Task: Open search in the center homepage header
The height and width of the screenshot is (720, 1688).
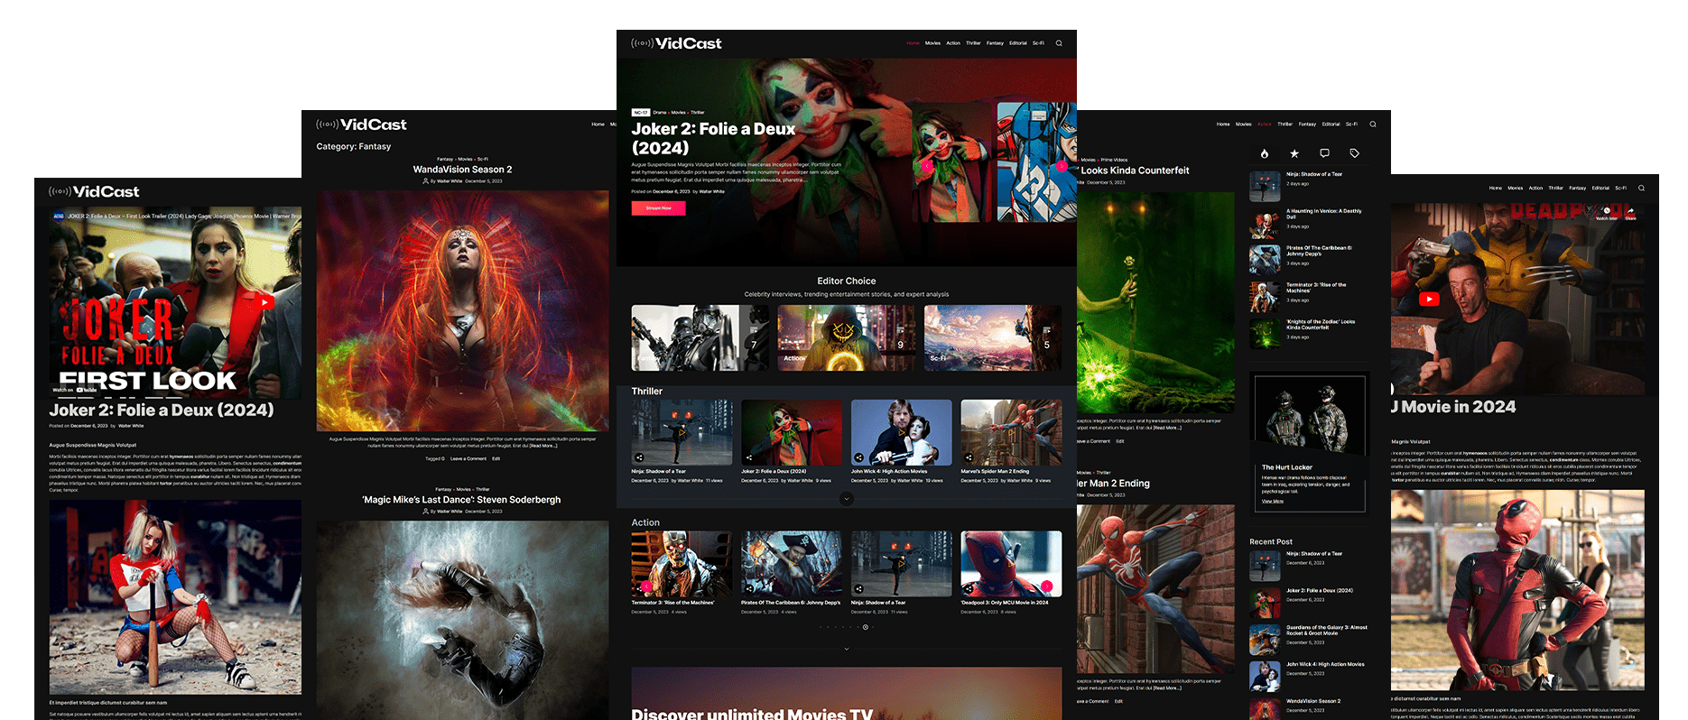Action: [x=1059, y=43]
